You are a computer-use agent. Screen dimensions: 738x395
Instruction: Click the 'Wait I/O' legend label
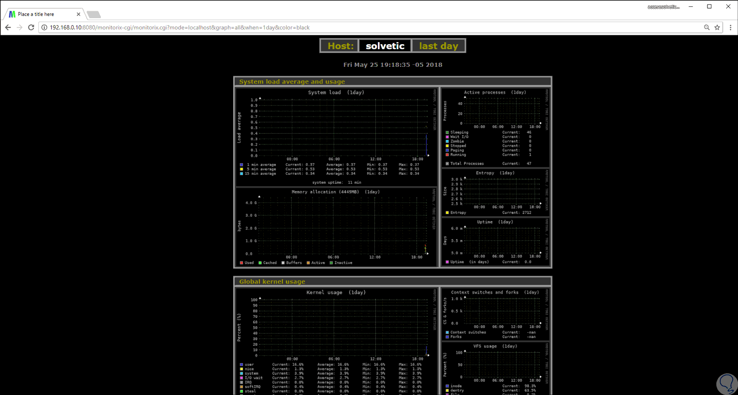(x=460, y=137)
